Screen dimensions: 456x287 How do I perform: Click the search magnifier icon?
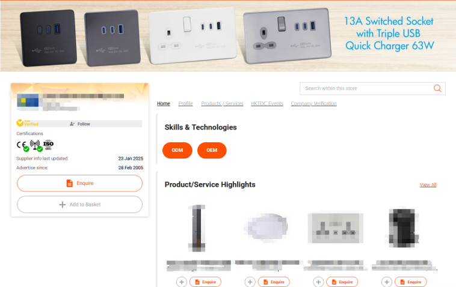coord(437,88)
